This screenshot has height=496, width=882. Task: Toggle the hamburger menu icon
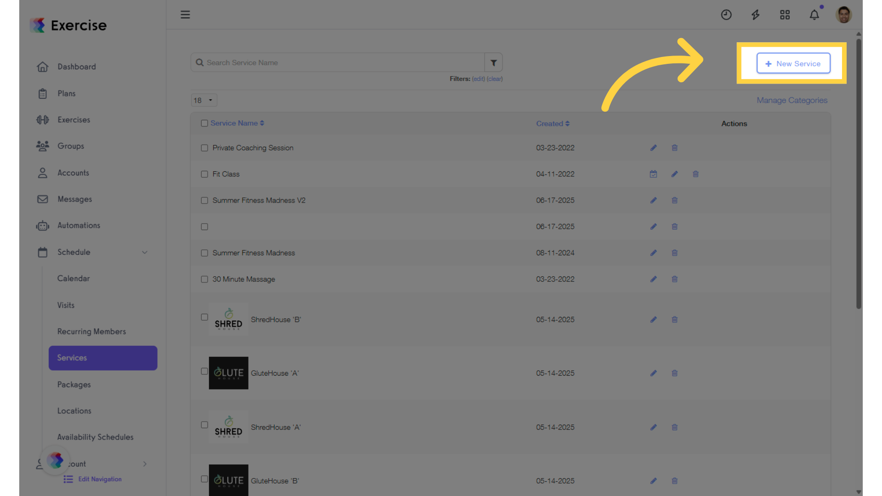185,15
